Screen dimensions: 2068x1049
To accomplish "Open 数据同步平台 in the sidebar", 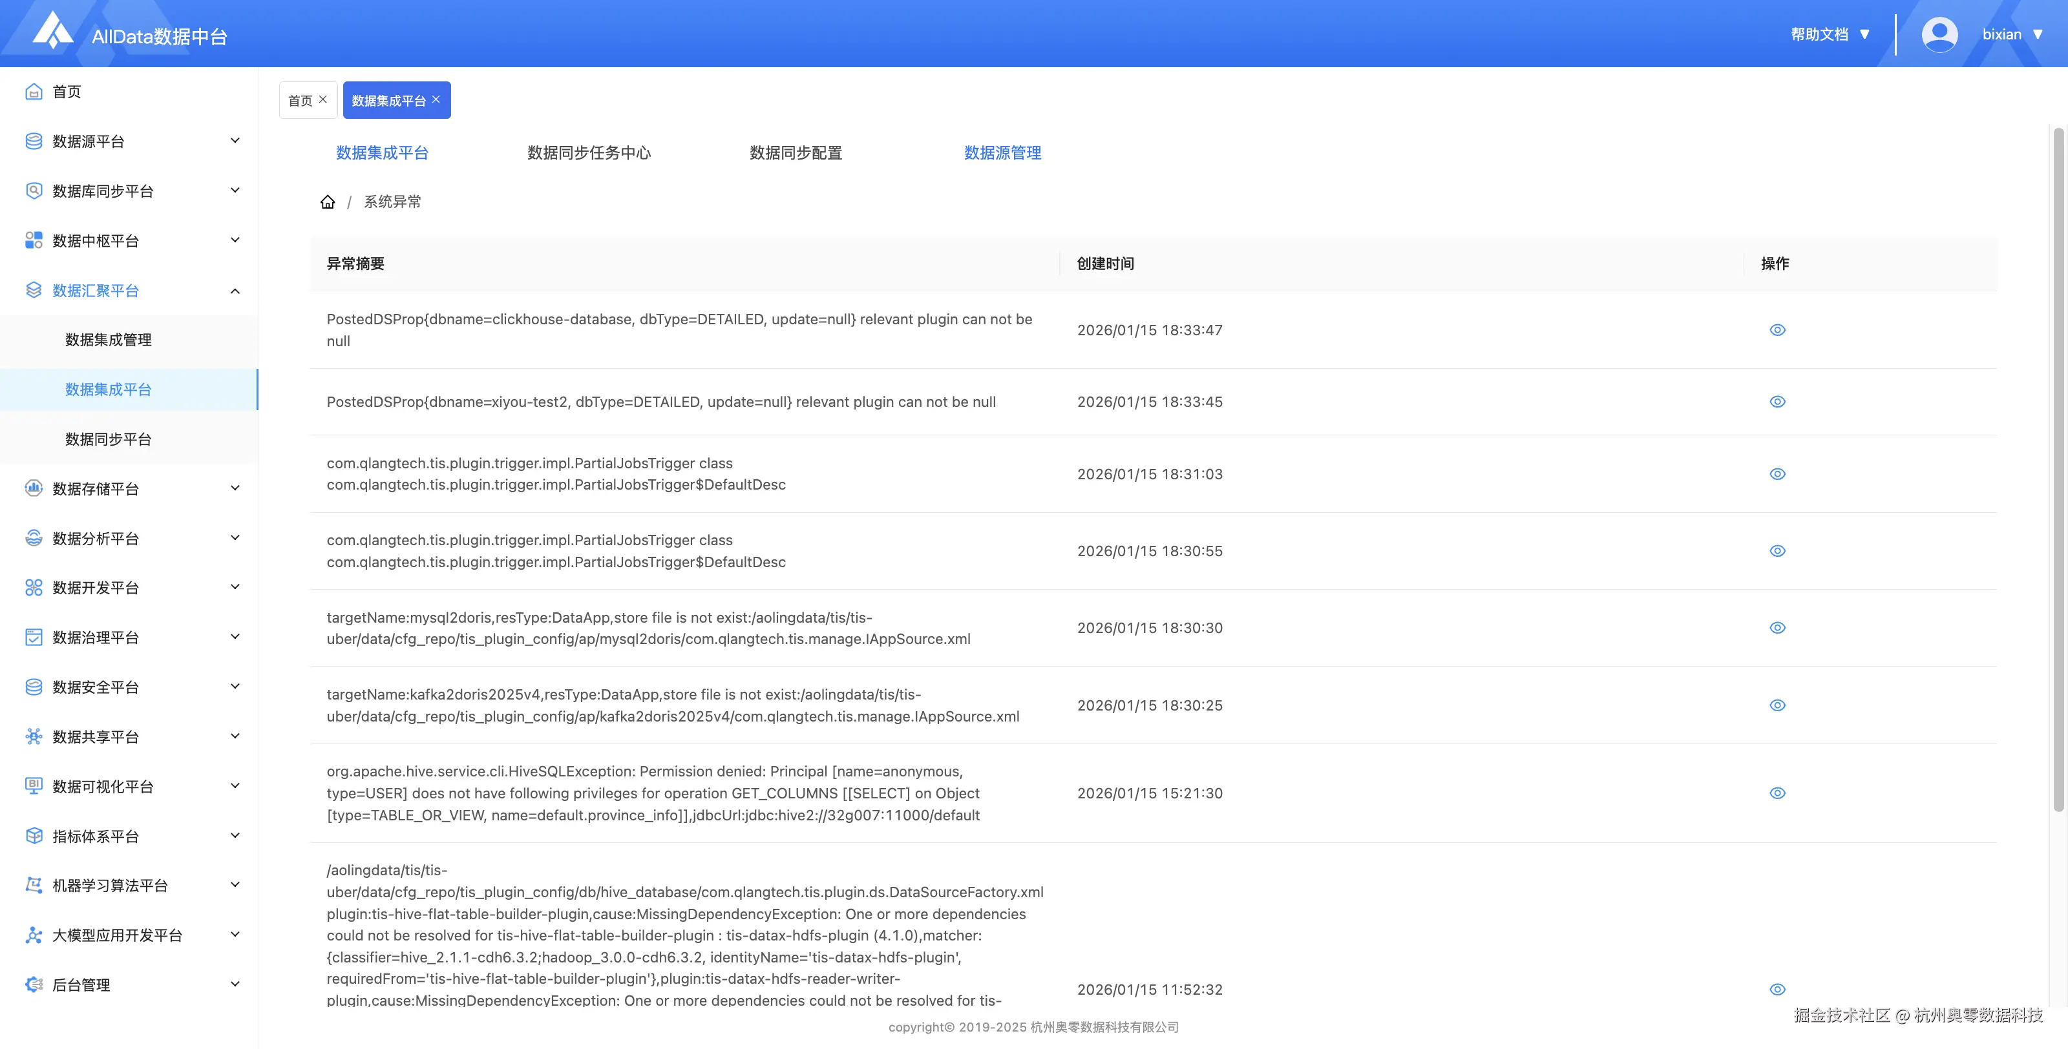I will tap(109, 439).
